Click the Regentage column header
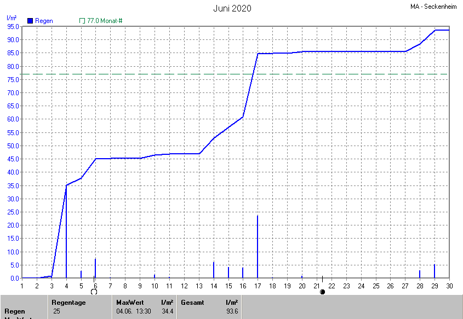Screen dimensions: 463x319 click(68, 302)
